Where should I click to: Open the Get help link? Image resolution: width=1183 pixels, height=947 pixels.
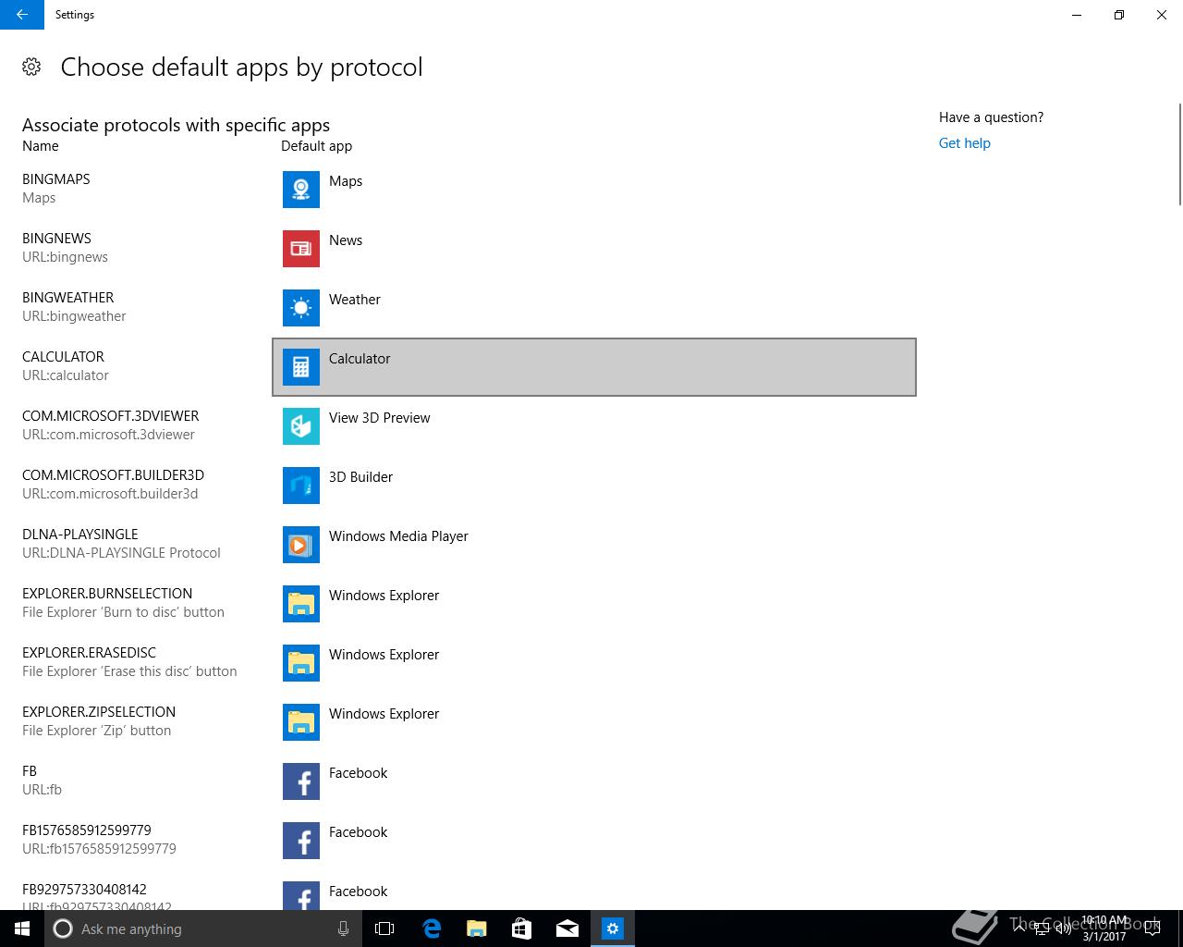964,143
